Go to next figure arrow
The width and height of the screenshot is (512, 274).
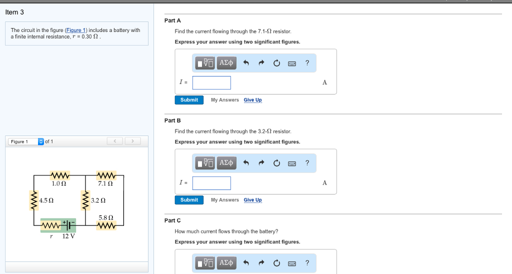(132, 141)
